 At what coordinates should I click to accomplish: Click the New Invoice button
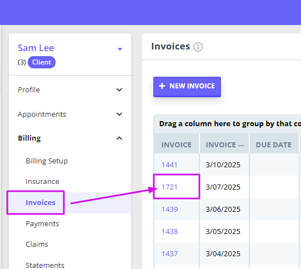pyautogui.click(x=187, y=87)
